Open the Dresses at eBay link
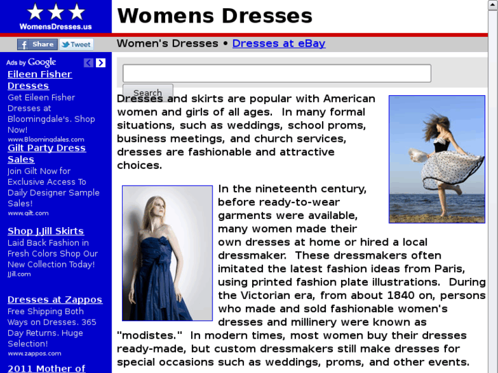The image size is (498, 373). tap(279, 44)
